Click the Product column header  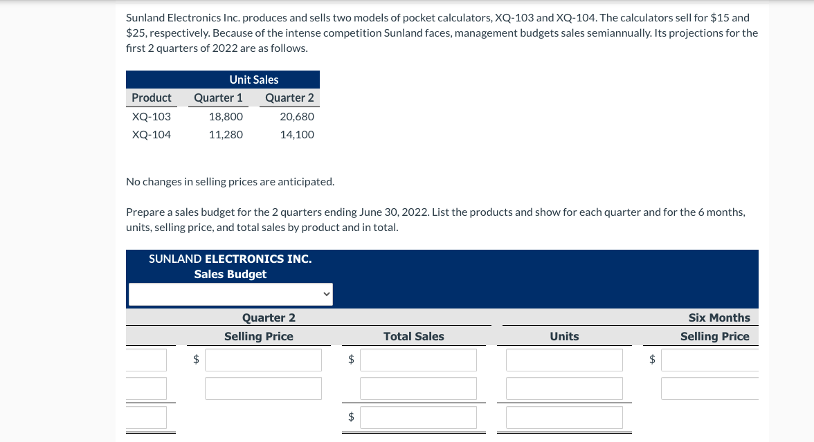(151, 98)
